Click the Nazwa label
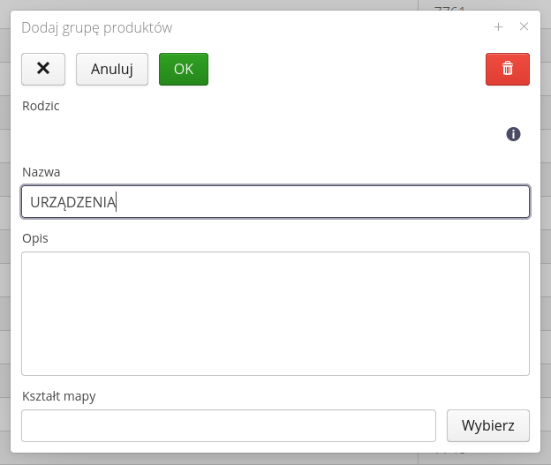 point(41,172)
